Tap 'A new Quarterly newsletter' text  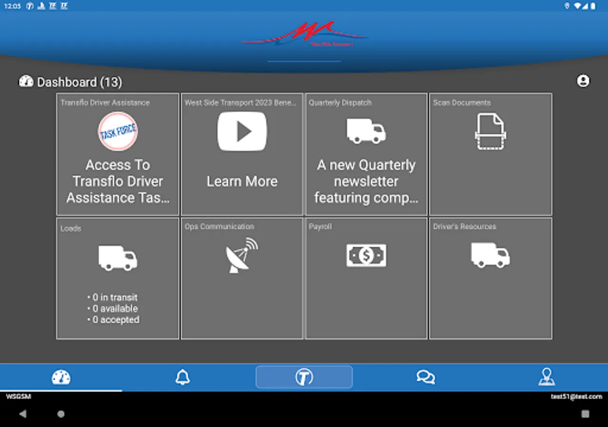click(x=366, y=181)
